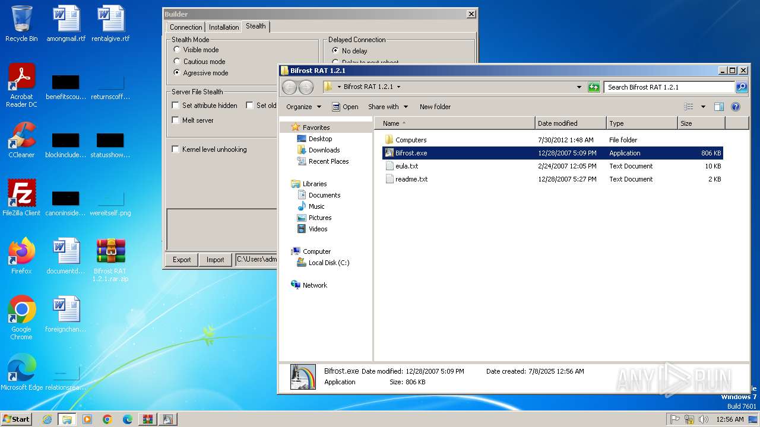Open the Organize dropdown menu
Screen dimensions: 760x427
(303, 107)
